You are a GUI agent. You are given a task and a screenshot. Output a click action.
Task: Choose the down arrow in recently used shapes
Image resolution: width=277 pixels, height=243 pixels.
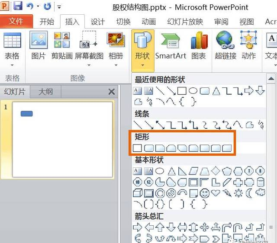[x=260, y=91]
